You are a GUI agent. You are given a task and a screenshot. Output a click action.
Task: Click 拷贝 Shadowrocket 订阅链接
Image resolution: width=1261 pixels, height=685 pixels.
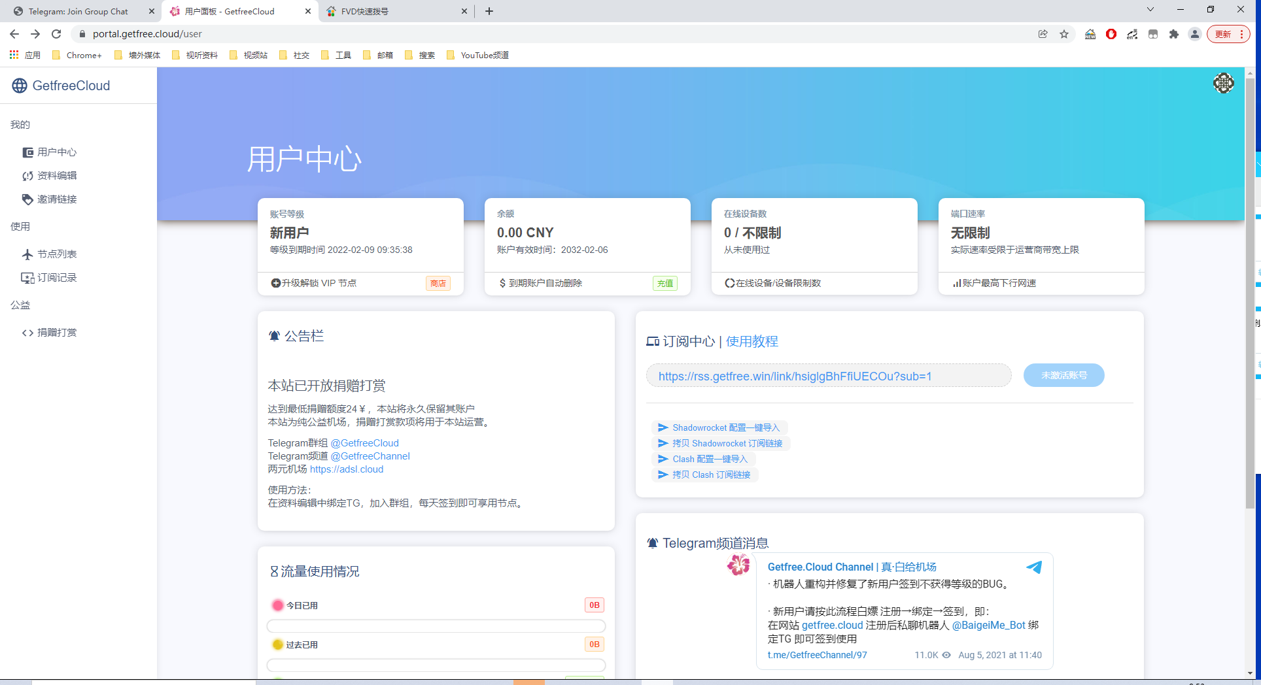pos(720,443)
